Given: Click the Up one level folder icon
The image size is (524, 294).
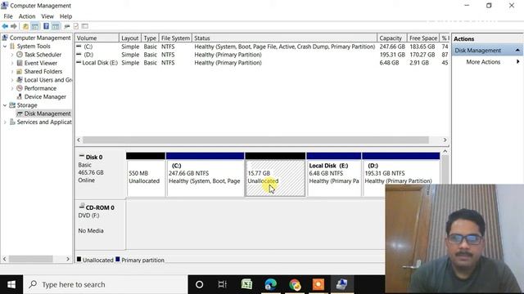Looking at the screenshot, I should [x=25, y=26].
